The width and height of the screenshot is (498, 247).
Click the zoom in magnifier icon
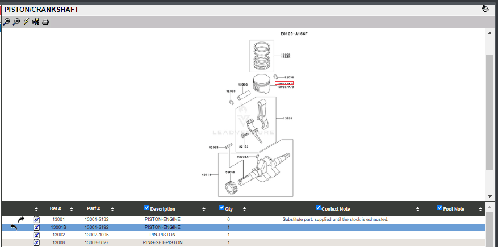click(x=6, y=22)
